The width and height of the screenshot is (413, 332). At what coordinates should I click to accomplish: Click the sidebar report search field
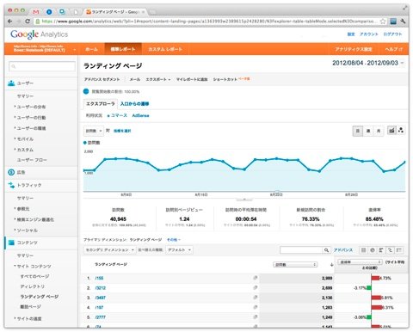point(42,66)
